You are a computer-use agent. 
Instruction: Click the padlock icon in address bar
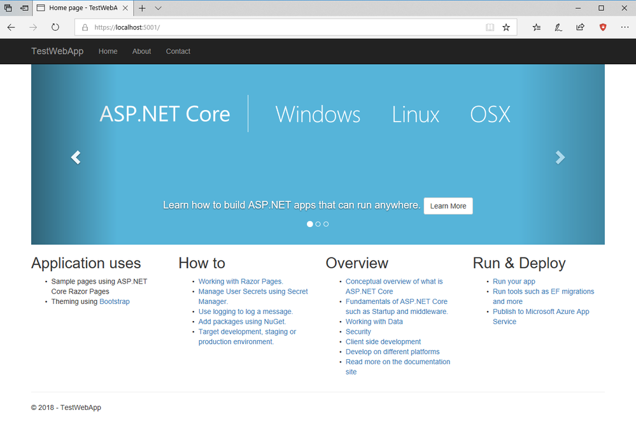(85, 27)
